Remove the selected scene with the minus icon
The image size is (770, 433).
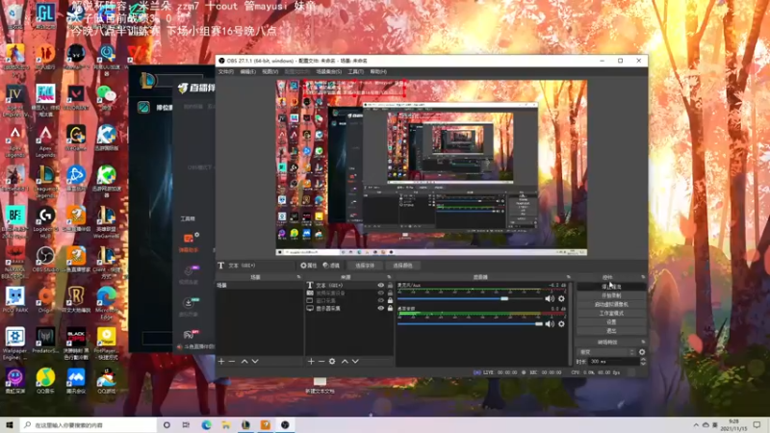click(232, 362)
